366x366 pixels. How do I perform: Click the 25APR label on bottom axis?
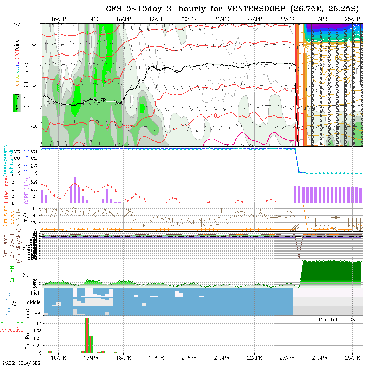352,358
